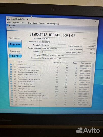Open the Диск menu
Image resolution: width=103 pixels, height=137 pixels.
click(x=35, y=23)
